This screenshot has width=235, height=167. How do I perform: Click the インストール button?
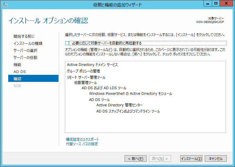click(191, 158)
